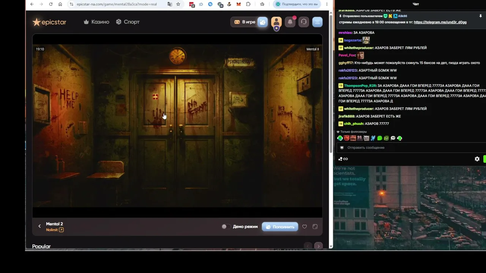
Task: Open the red extension with badge 2
Action: [x=192, y=5]
